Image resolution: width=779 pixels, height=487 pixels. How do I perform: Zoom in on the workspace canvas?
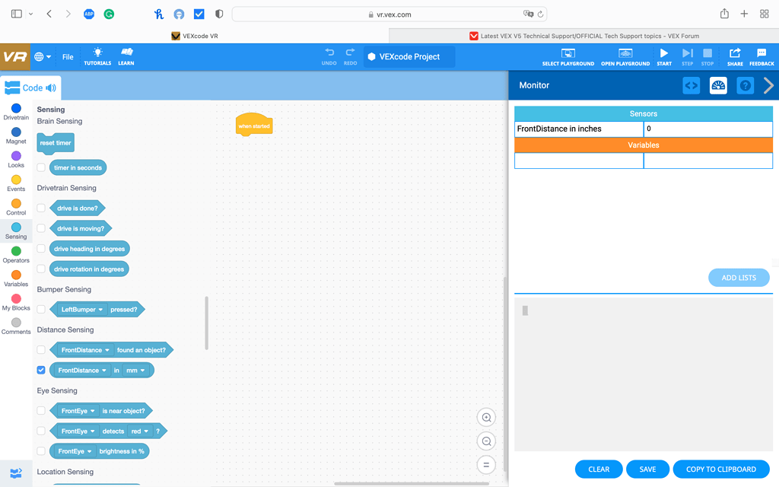(x=487, y=418)
